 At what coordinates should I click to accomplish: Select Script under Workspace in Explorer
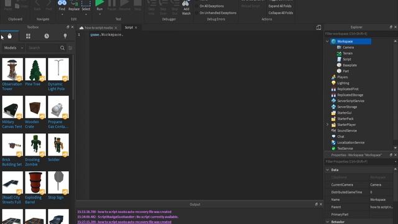point(347,59)
